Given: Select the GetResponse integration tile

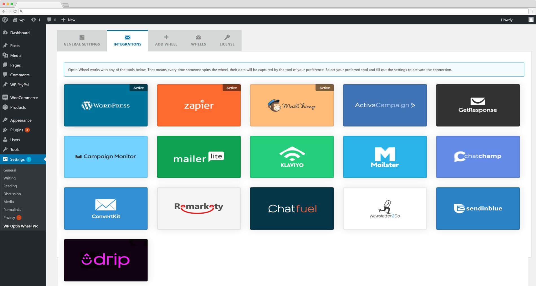Looking at the screenshot, I should 478,105.
